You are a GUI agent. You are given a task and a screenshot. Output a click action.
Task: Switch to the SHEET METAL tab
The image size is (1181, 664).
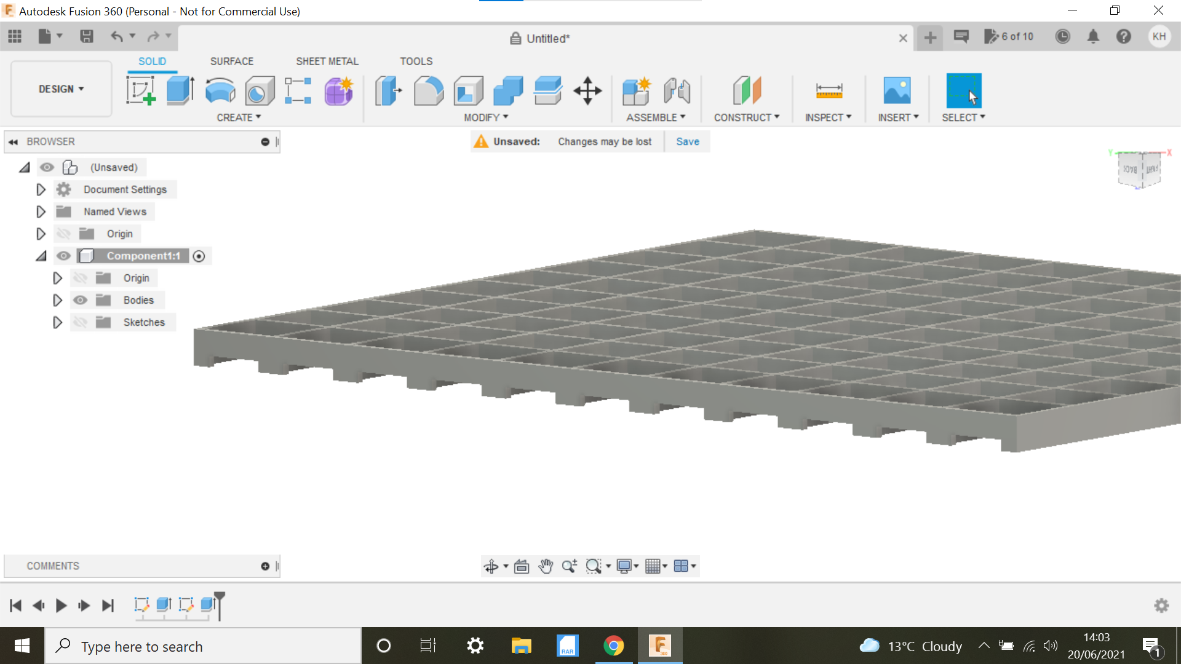click(x=327, y=61)
